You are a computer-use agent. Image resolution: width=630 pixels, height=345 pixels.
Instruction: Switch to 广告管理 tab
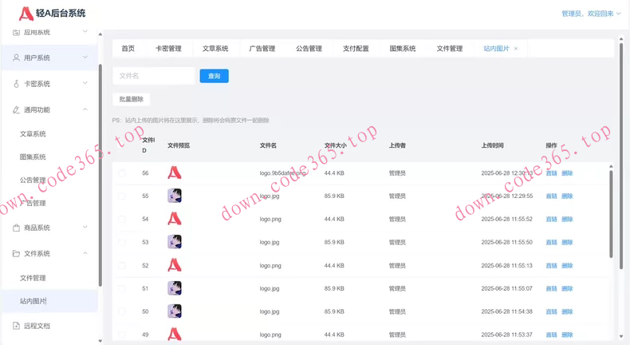coord(262,49)
